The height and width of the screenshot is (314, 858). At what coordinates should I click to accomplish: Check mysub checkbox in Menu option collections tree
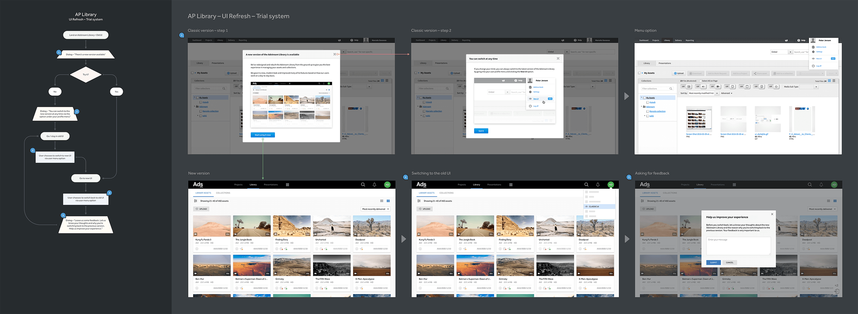pos(648,102)
